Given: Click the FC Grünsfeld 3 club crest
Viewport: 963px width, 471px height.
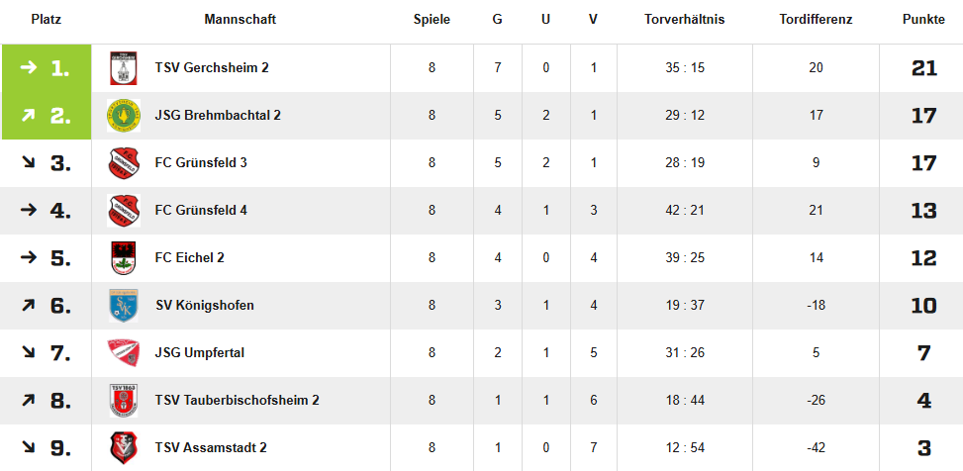Looking at the screenshot, I should [124, 163].
